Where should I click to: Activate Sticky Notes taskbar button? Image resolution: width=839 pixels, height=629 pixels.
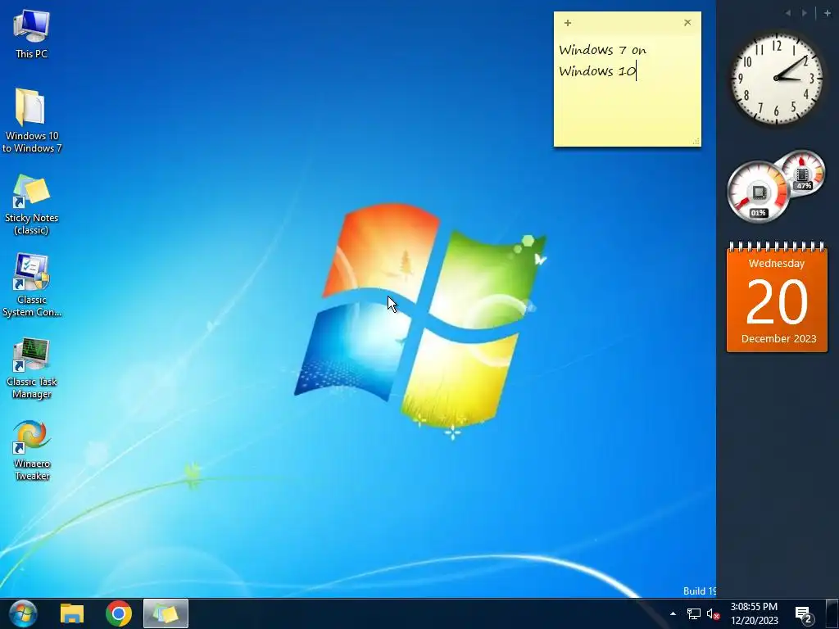point(166,613)
